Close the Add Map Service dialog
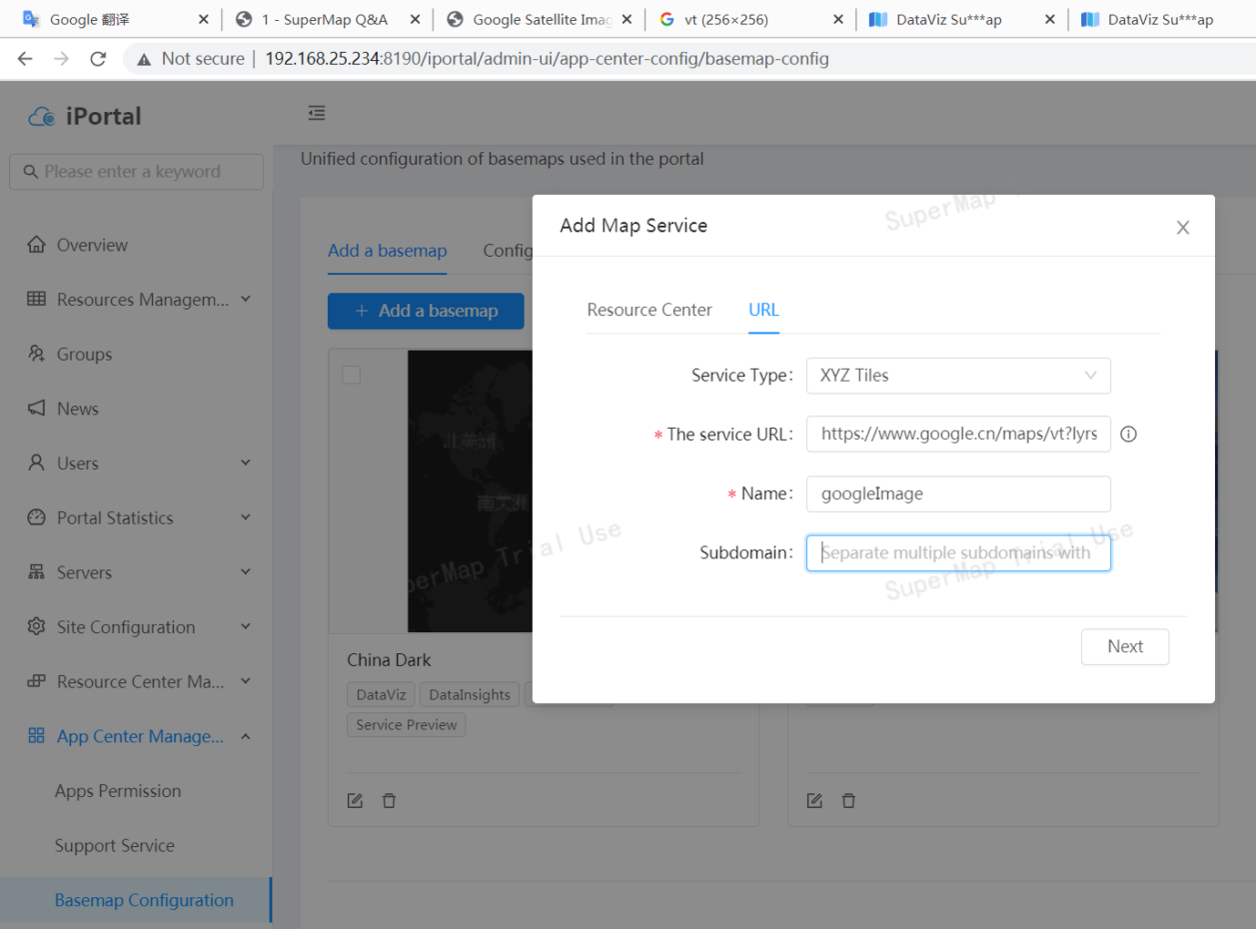The width and height of the screenshot is (1256, 929). click(x=1183, y=228)
